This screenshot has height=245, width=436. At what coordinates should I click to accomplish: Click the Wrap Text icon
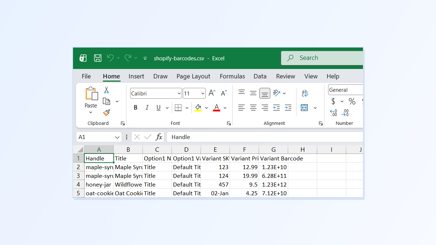[x=305, y=93]
